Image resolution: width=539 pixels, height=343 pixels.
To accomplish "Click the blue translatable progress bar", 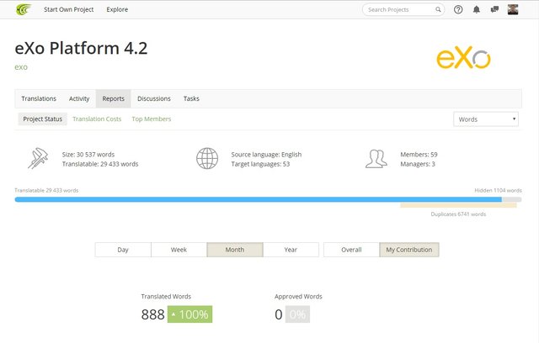I will 259,199.
